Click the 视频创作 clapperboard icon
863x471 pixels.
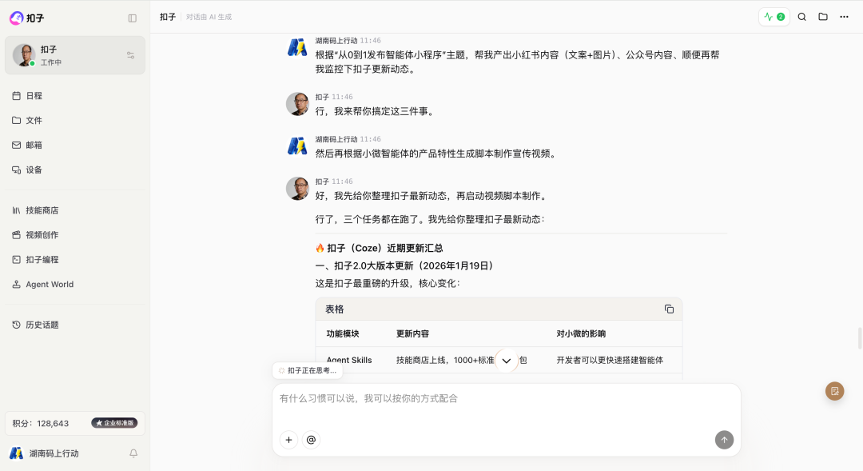coord(17,234)
